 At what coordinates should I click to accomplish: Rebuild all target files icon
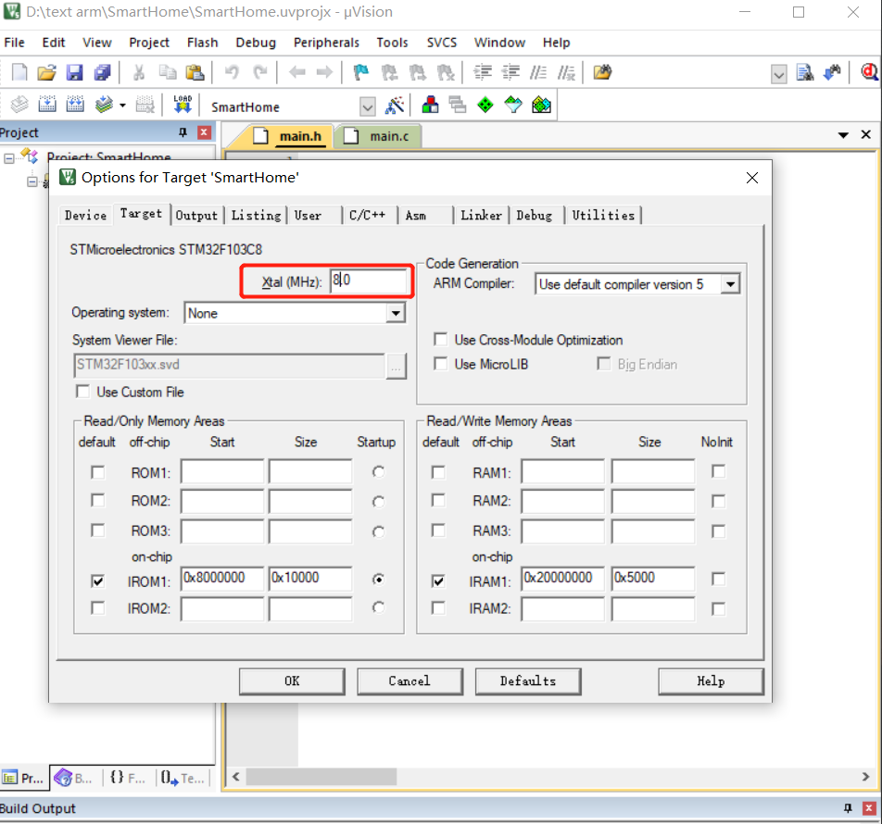click(75, 105)
